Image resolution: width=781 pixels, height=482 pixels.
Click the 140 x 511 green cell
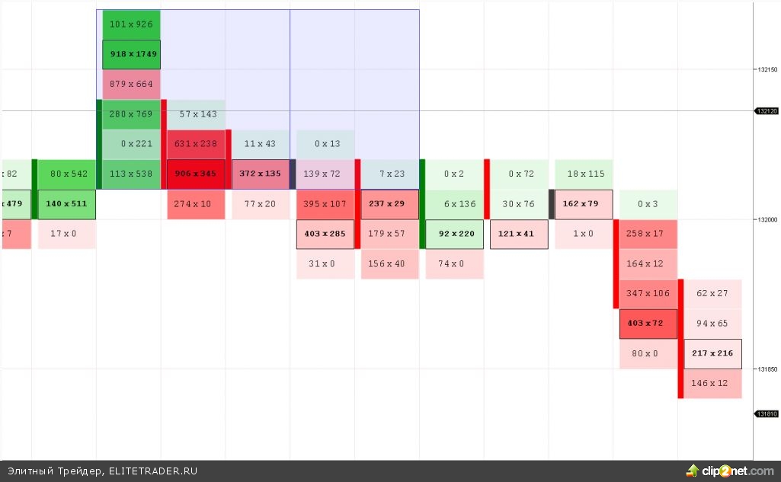coord(66,204)
